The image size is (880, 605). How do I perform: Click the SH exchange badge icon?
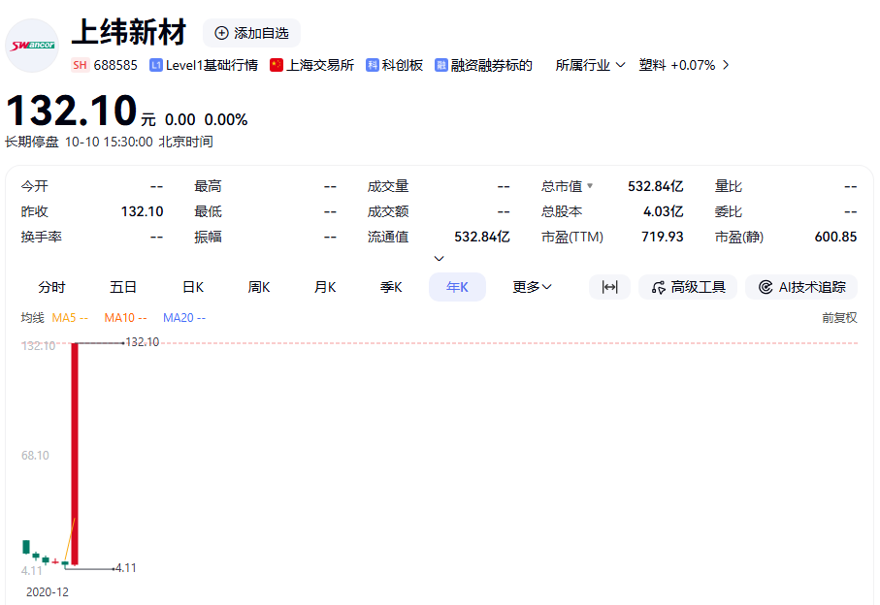pos(80,65)
